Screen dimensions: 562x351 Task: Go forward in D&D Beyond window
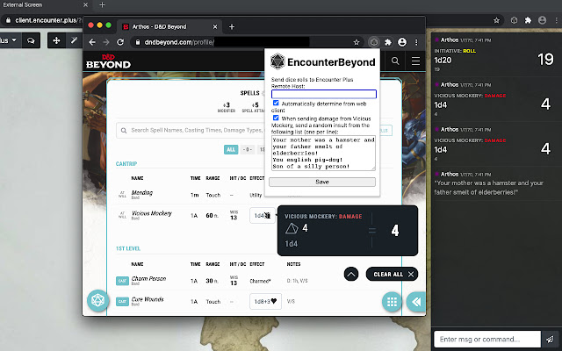[106, 42]
